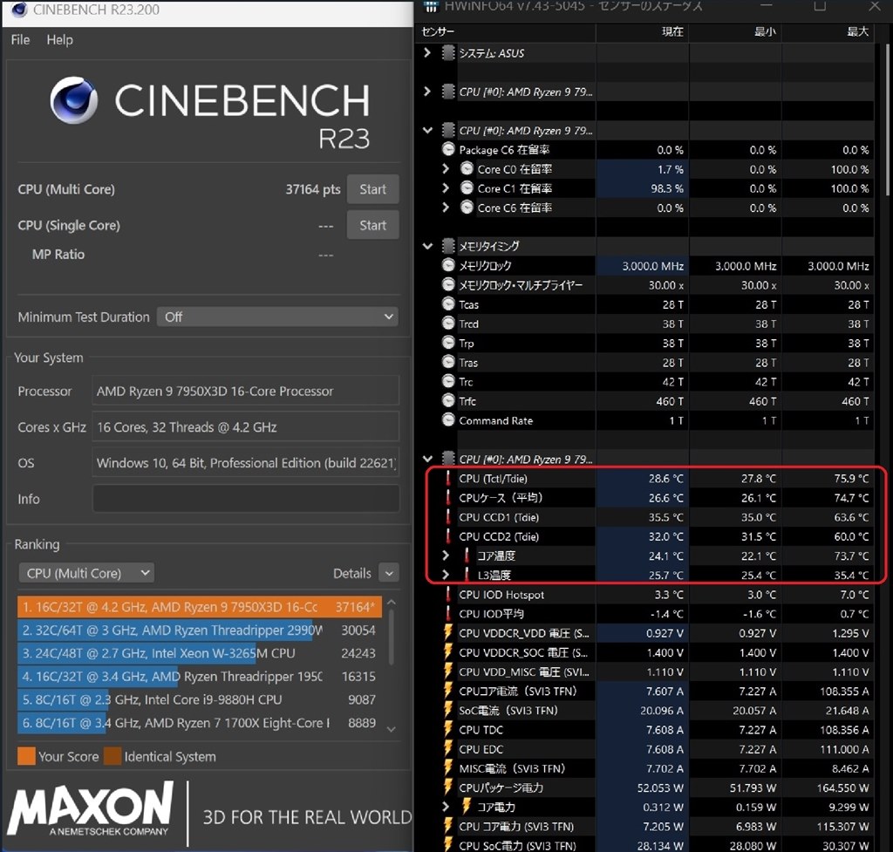
Task: Start the CPU Single Core test
Action: 372,225
